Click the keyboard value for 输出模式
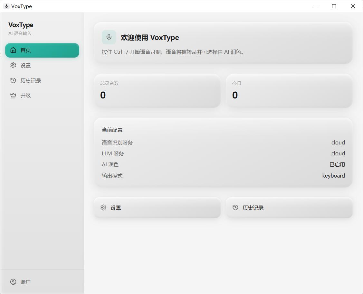This screenshot has width=363, height=294. 334,176
